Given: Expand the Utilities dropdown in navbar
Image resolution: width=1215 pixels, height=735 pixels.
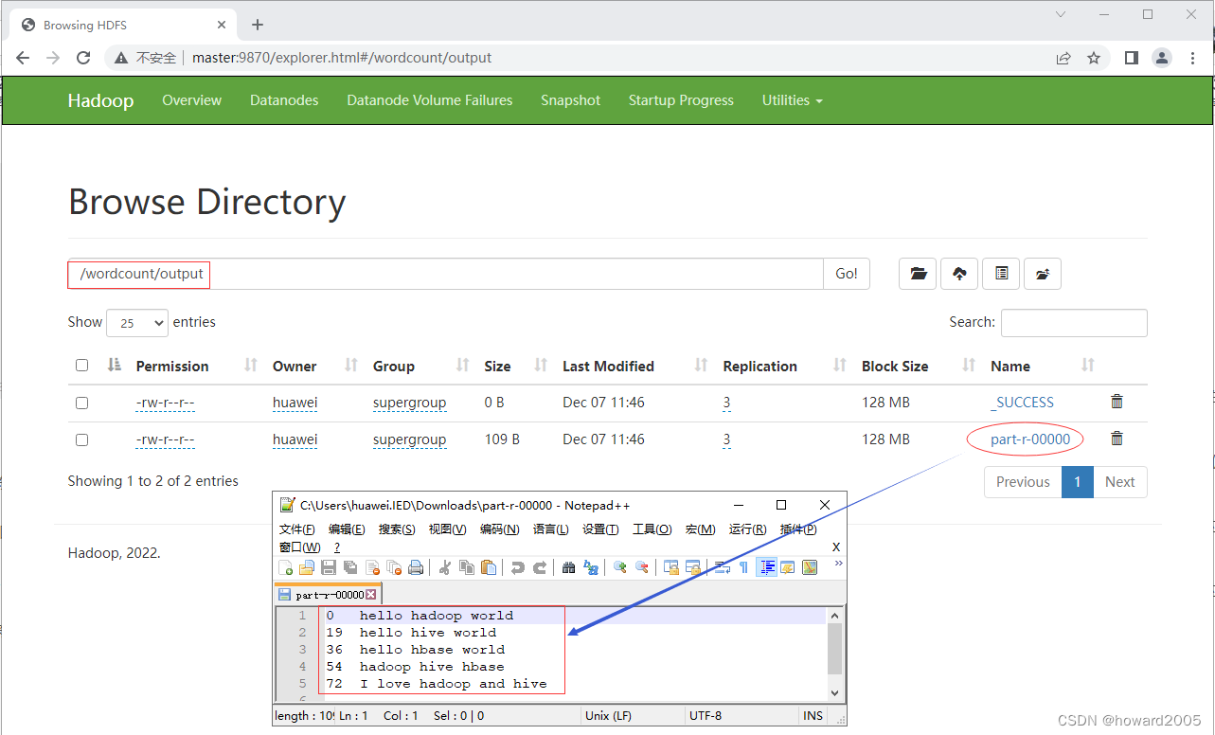Looking at the screenshot, I should coord(792,100).
